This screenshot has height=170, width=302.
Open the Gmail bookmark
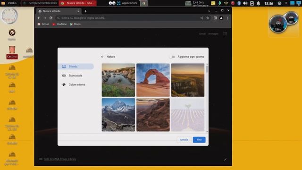pos(43,24)
